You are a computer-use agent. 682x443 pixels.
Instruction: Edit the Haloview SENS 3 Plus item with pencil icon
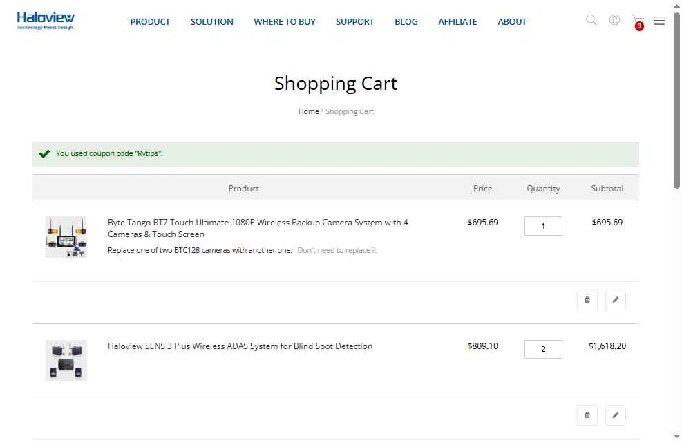coord(616,415)
